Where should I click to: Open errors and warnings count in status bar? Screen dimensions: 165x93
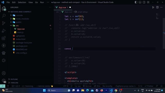pyautogui.click(x=16, y=86)
